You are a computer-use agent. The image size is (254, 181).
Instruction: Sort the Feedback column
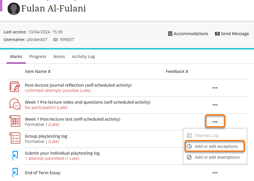coord(177,71)
